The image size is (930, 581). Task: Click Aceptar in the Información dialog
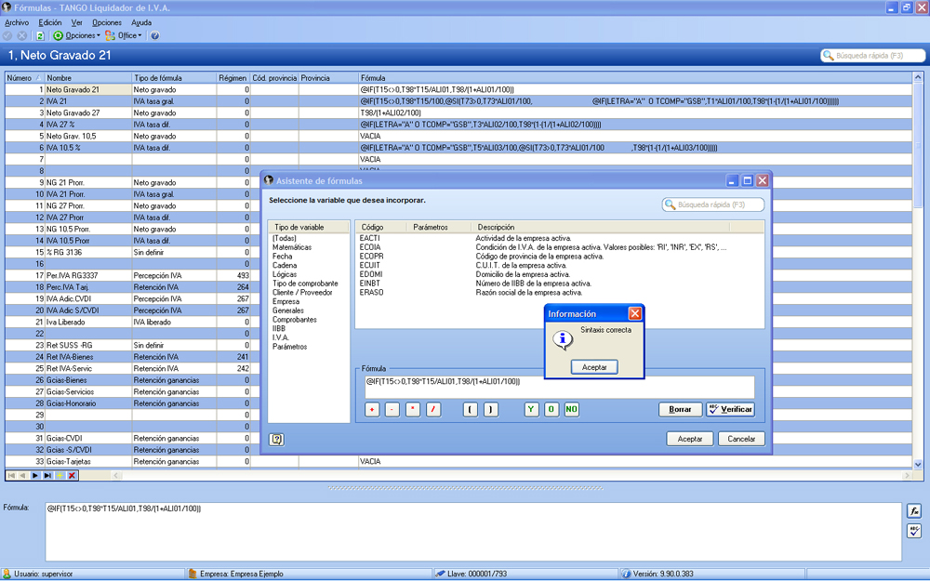[594, 367]
